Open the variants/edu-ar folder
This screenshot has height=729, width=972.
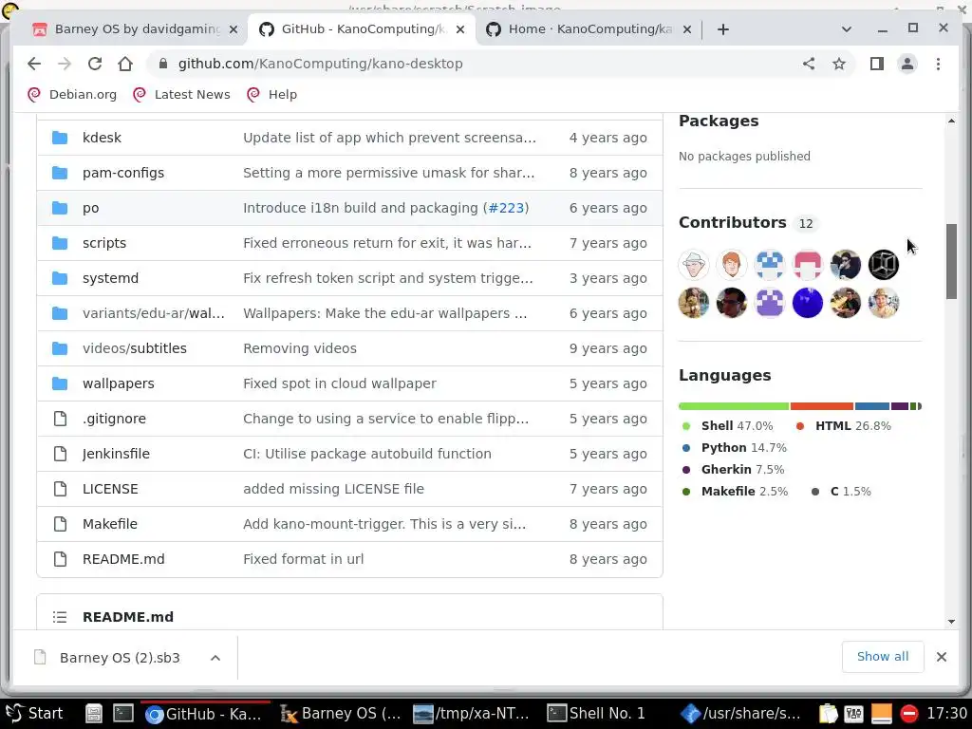pyautogui.click(x=153, y=313)
